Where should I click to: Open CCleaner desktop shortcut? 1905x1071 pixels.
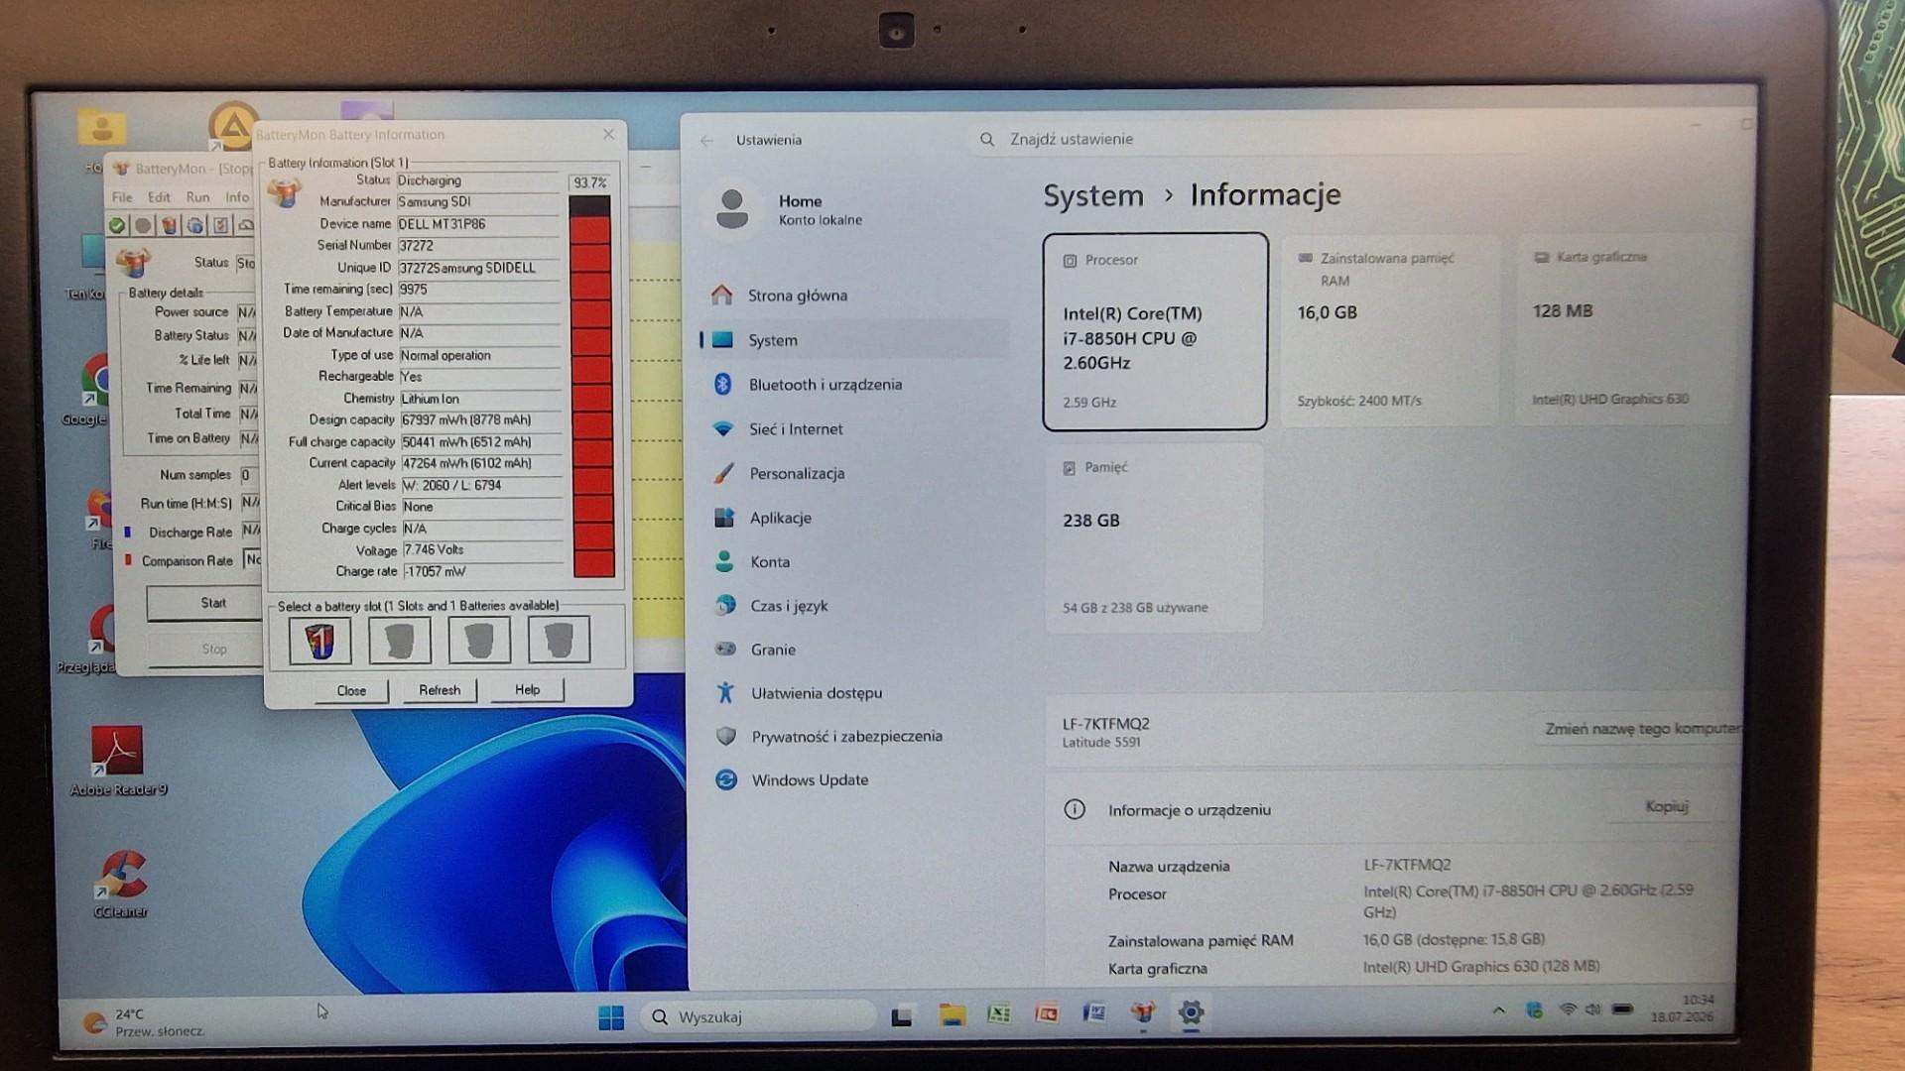pyautogui.click(x=121, y=883)
